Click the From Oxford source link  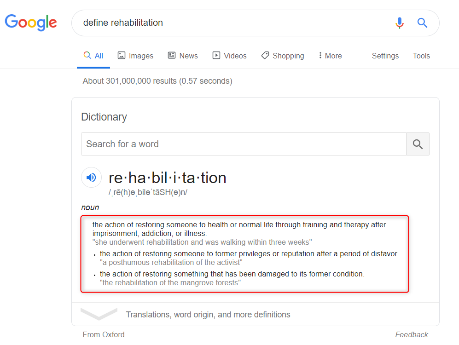[x=104, y=334]
